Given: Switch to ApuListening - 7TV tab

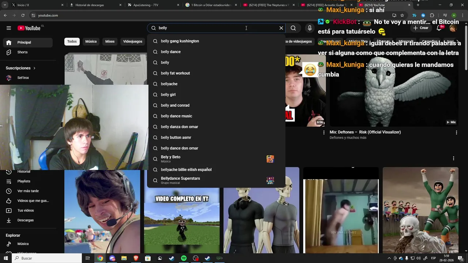Looking at the screenshot, I should pyautogui.click(x=151, y=5).
